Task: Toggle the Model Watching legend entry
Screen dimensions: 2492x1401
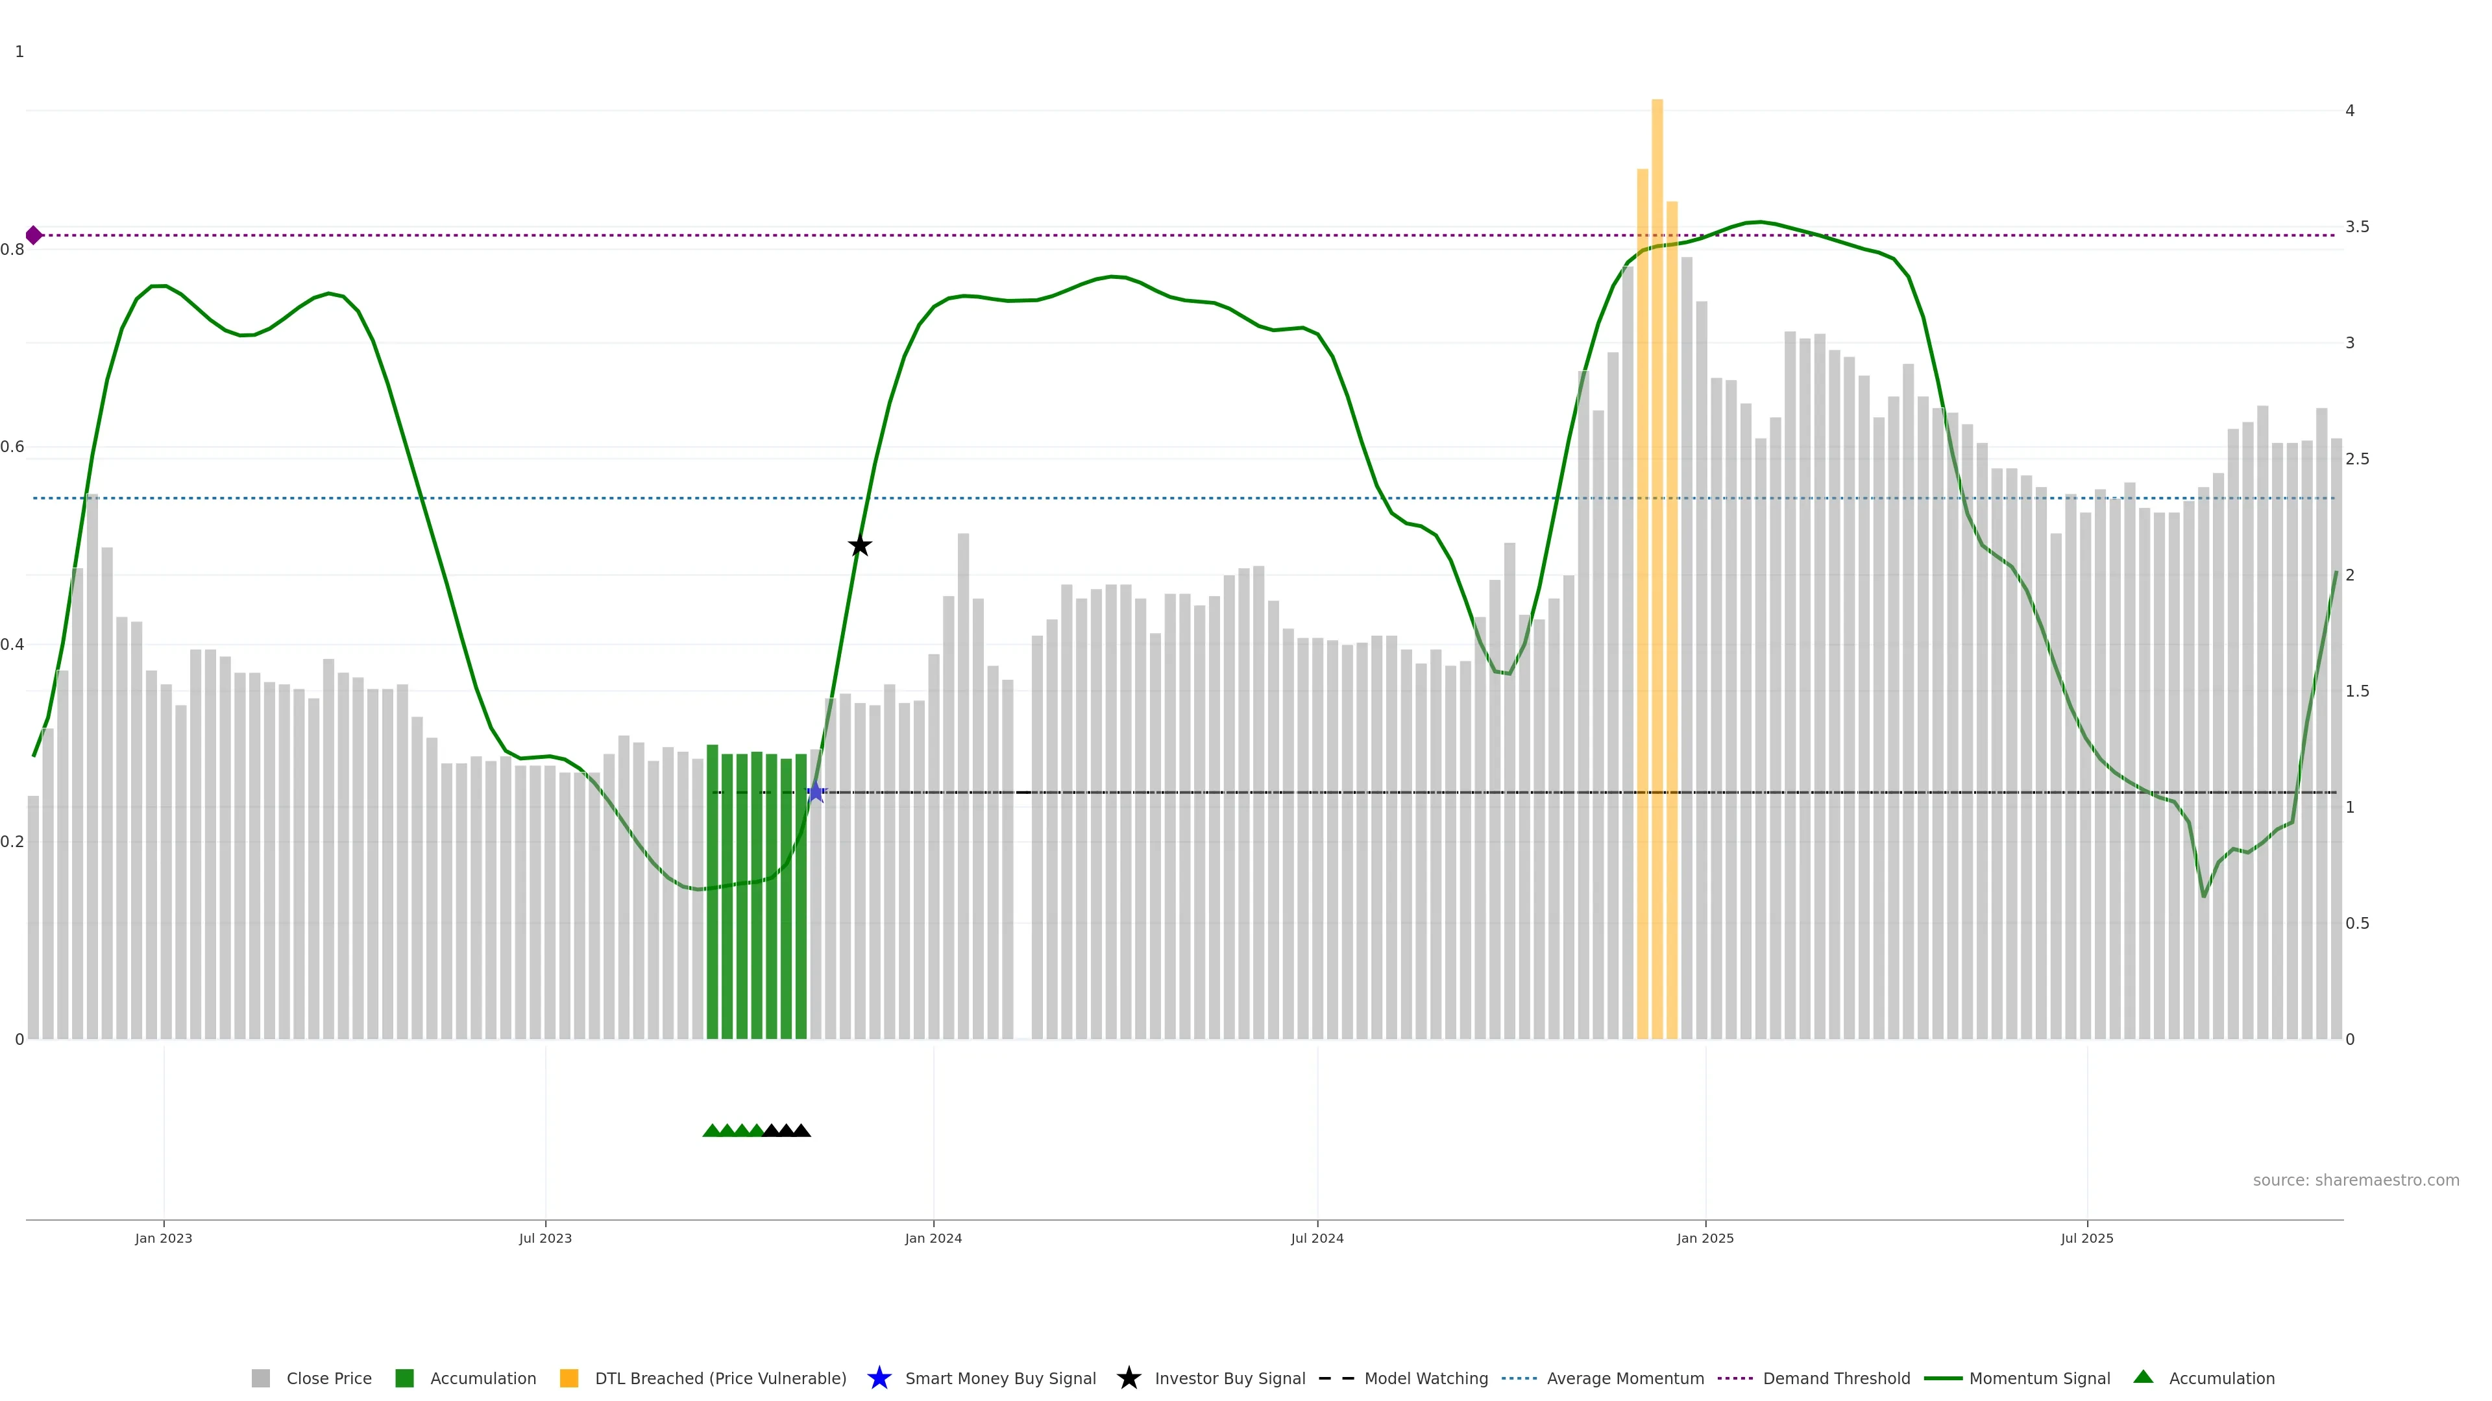Action: point(1426,1378)
